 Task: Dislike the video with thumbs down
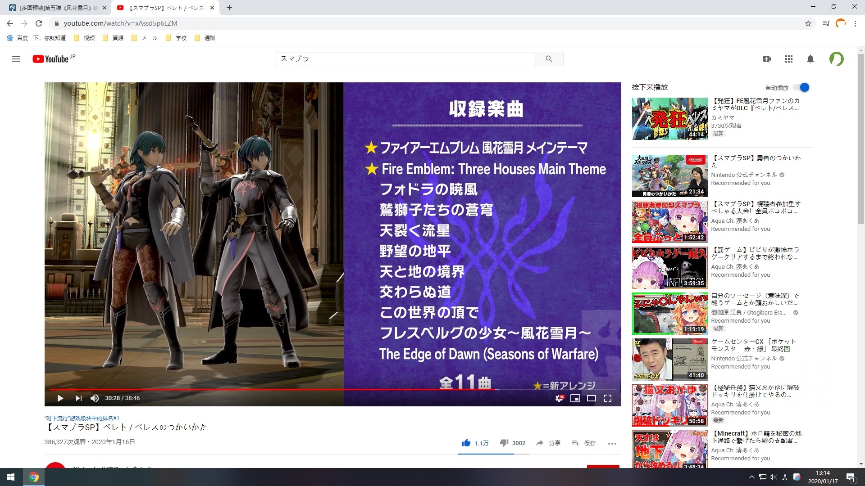504,443
